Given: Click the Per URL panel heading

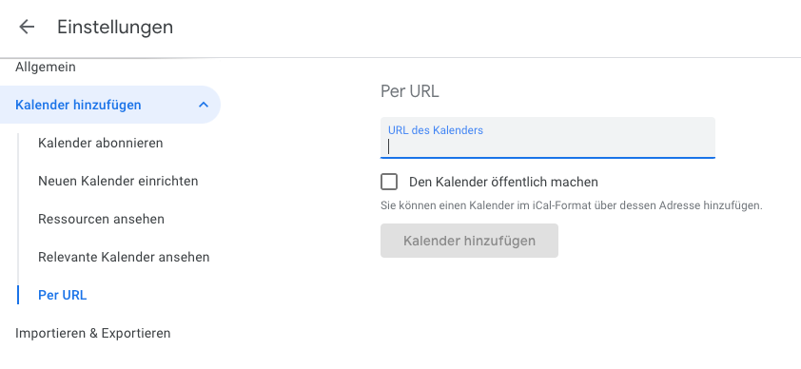Looking at the screenshot, I should point(410,92).
